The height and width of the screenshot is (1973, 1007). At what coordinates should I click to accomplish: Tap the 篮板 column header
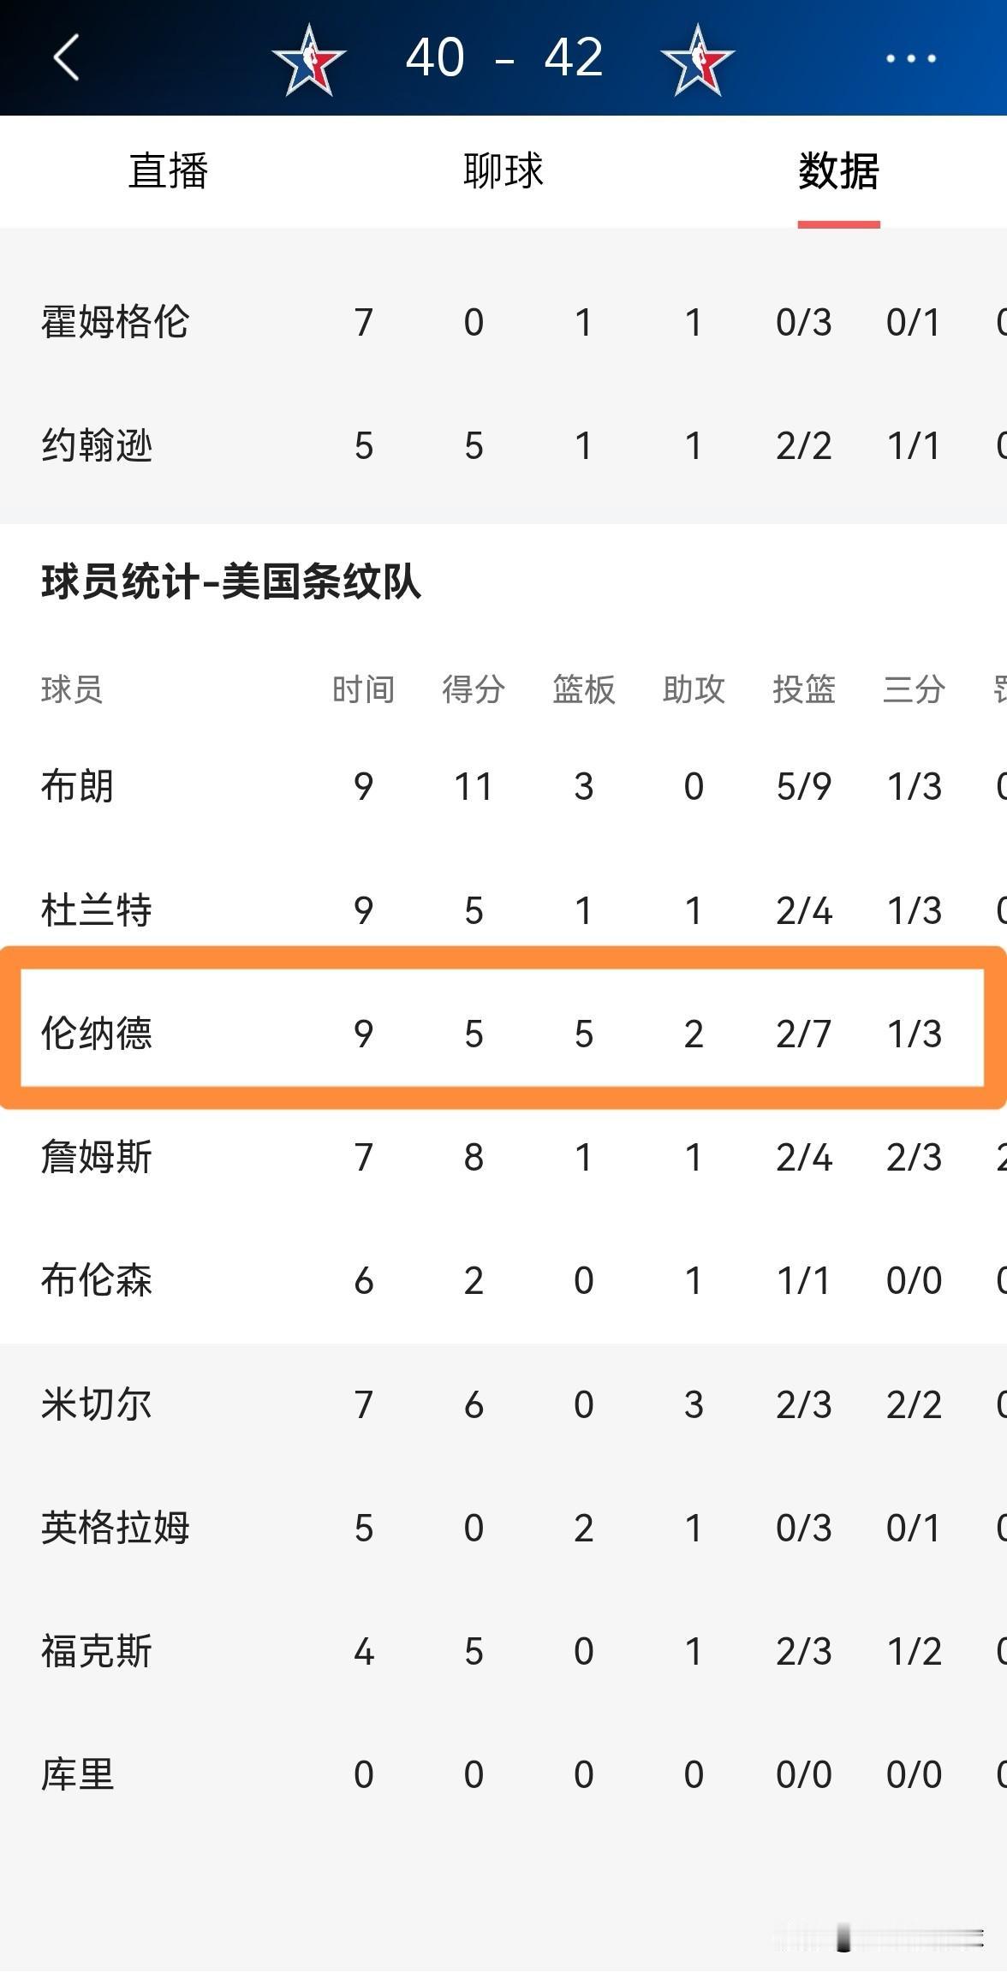(583, 689)
